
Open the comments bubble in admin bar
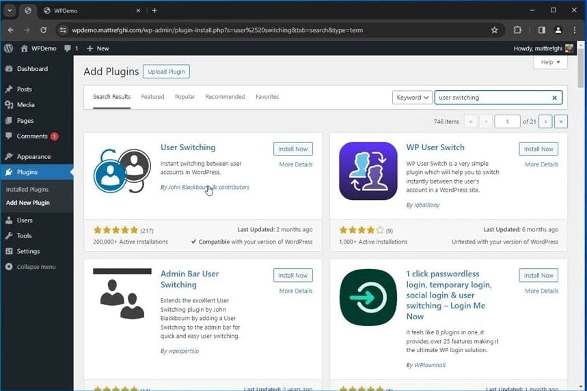click(x=68, y=48)
